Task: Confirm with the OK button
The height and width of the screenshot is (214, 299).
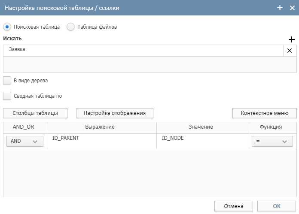Action: coord(277,206)
